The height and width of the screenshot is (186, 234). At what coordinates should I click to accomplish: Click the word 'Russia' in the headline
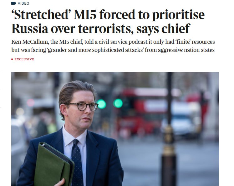click(30, 28)
